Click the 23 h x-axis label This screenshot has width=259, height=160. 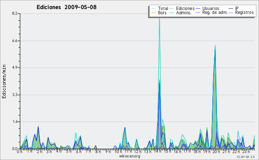pyautogui.click(x=246, y=151)
